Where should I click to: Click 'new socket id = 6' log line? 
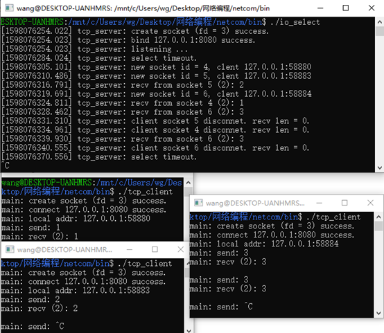[157, 94]
